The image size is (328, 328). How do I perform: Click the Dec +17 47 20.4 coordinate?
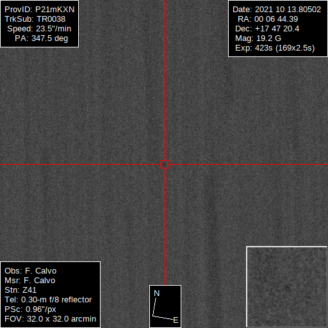(267, 29)
